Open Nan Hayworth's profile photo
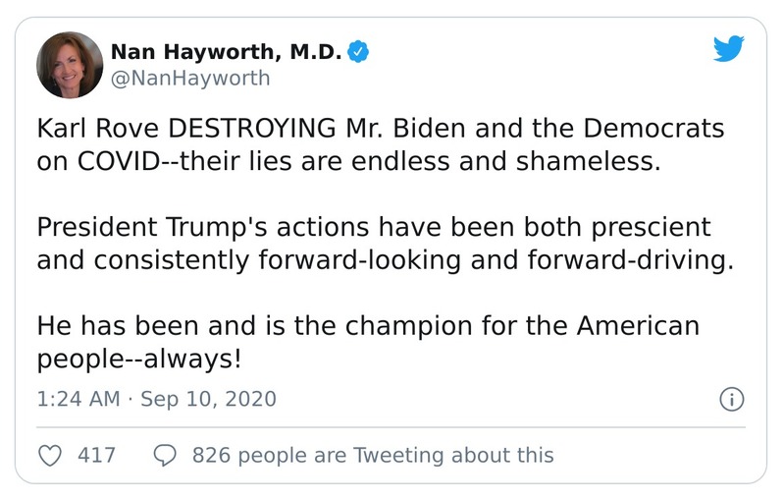Viewport: 784px width, 500px height. [70, 65]
